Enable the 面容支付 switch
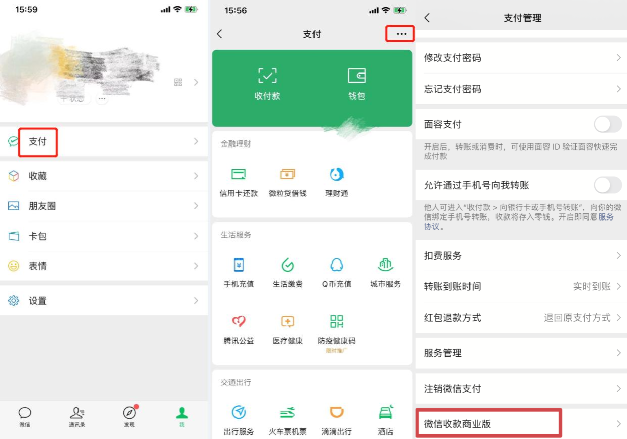The image size is (627, 439). pyautogui.click(x=608, y=124)
